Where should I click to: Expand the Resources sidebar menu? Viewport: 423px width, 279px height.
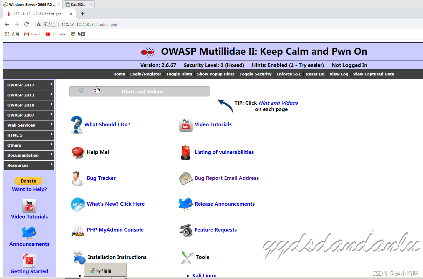29,165
